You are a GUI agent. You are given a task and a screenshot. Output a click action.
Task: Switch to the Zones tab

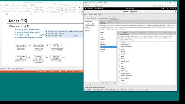pos(103,22)
